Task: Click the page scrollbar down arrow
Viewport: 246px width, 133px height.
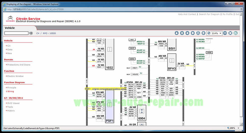Action: (241, 124)
